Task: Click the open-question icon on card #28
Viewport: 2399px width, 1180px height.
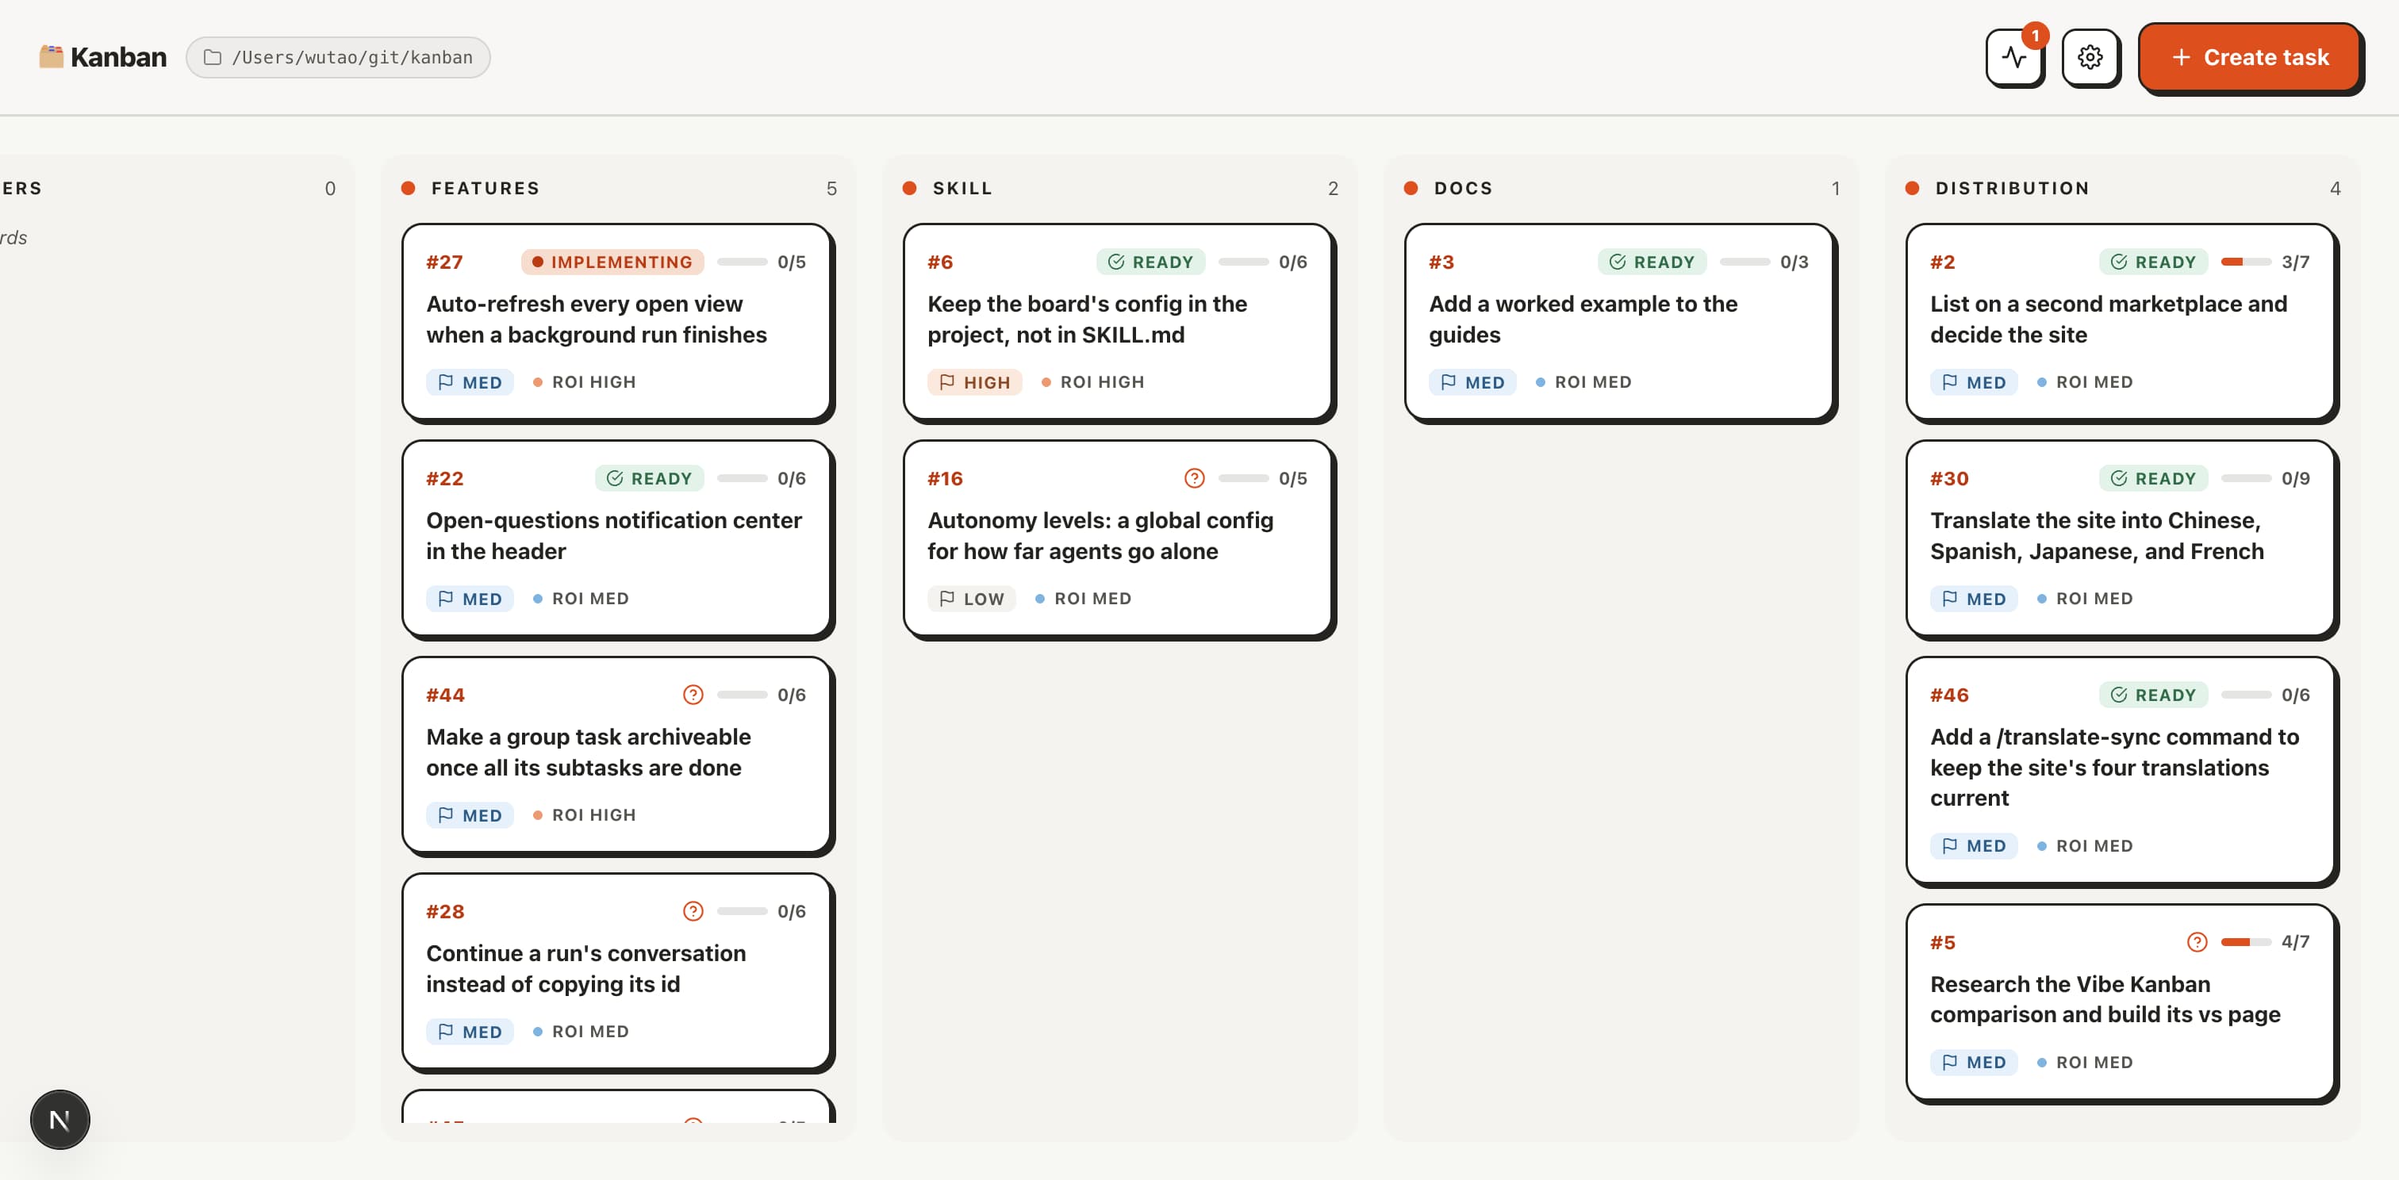Action: [693, 911]
